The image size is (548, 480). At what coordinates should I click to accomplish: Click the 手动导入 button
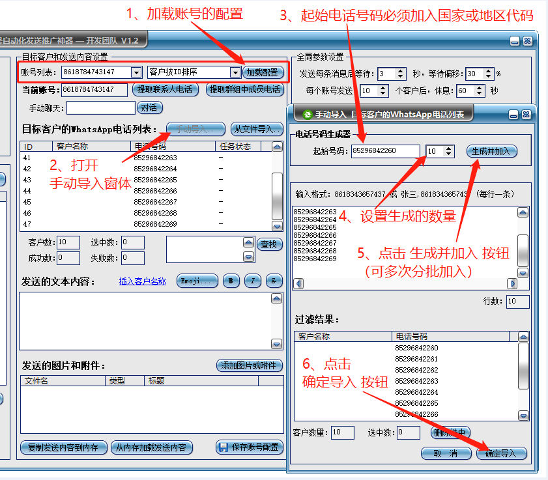coord(195,129)
